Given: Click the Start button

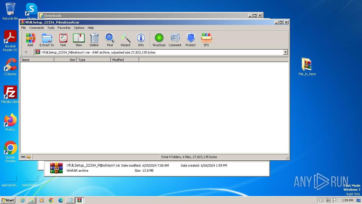Looking at the screenshot, I should (x=8, y=200).
